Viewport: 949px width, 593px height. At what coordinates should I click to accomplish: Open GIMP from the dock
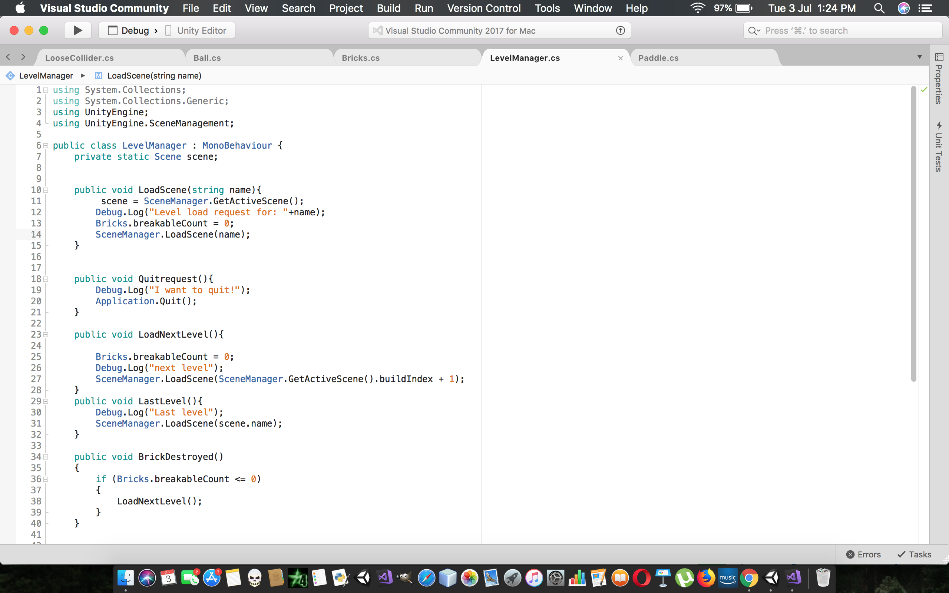(x=405, y=578)
